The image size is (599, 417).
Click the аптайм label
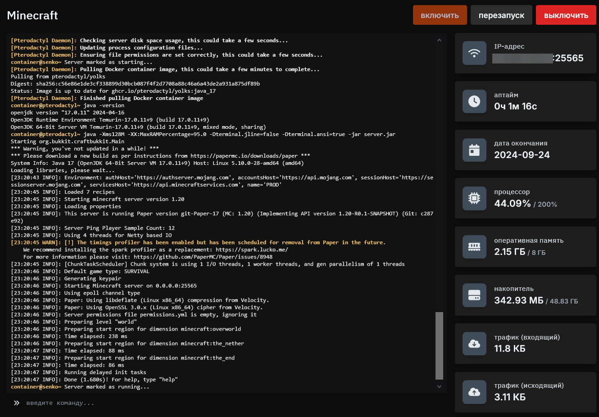point(506,95)
